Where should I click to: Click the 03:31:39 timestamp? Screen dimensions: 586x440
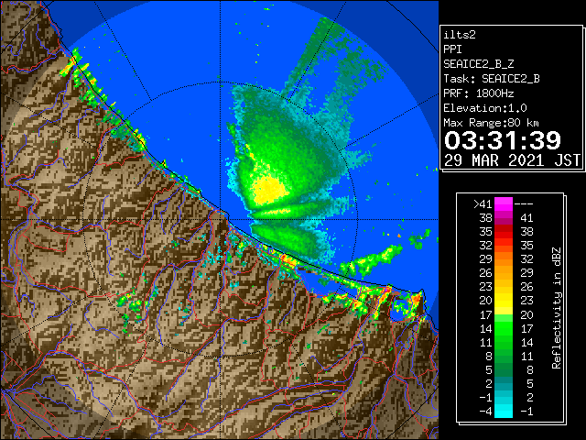click(503, 140)
